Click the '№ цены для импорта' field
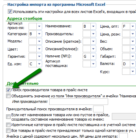 (123, 136)
